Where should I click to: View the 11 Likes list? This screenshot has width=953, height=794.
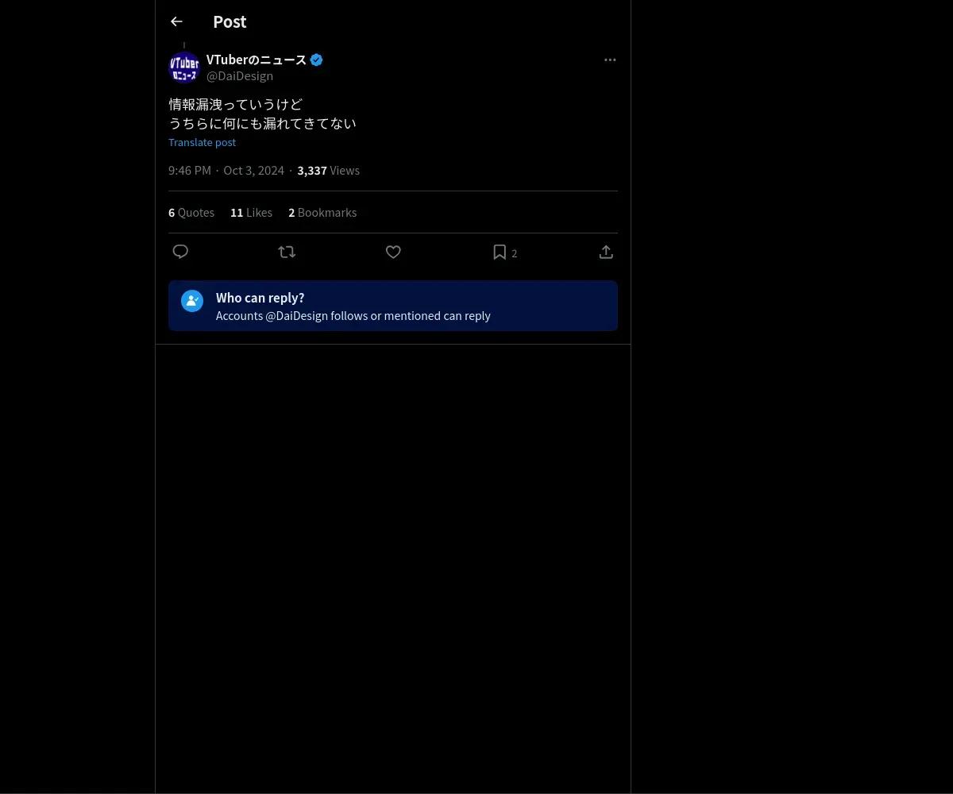click(x=251, y=213)
